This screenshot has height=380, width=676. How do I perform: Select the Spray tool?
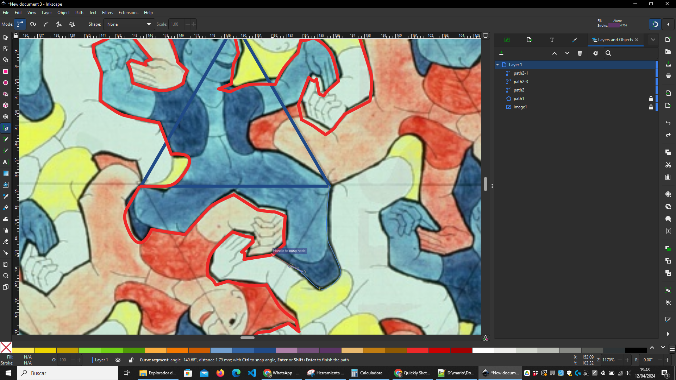click(x=6, y=230)
